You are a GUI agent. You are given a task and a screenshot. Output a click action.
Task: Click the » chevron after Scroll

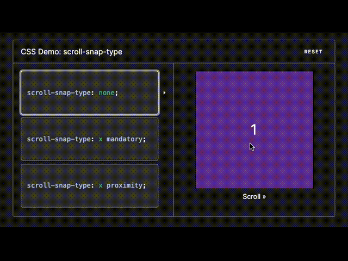tap(264, 197)
